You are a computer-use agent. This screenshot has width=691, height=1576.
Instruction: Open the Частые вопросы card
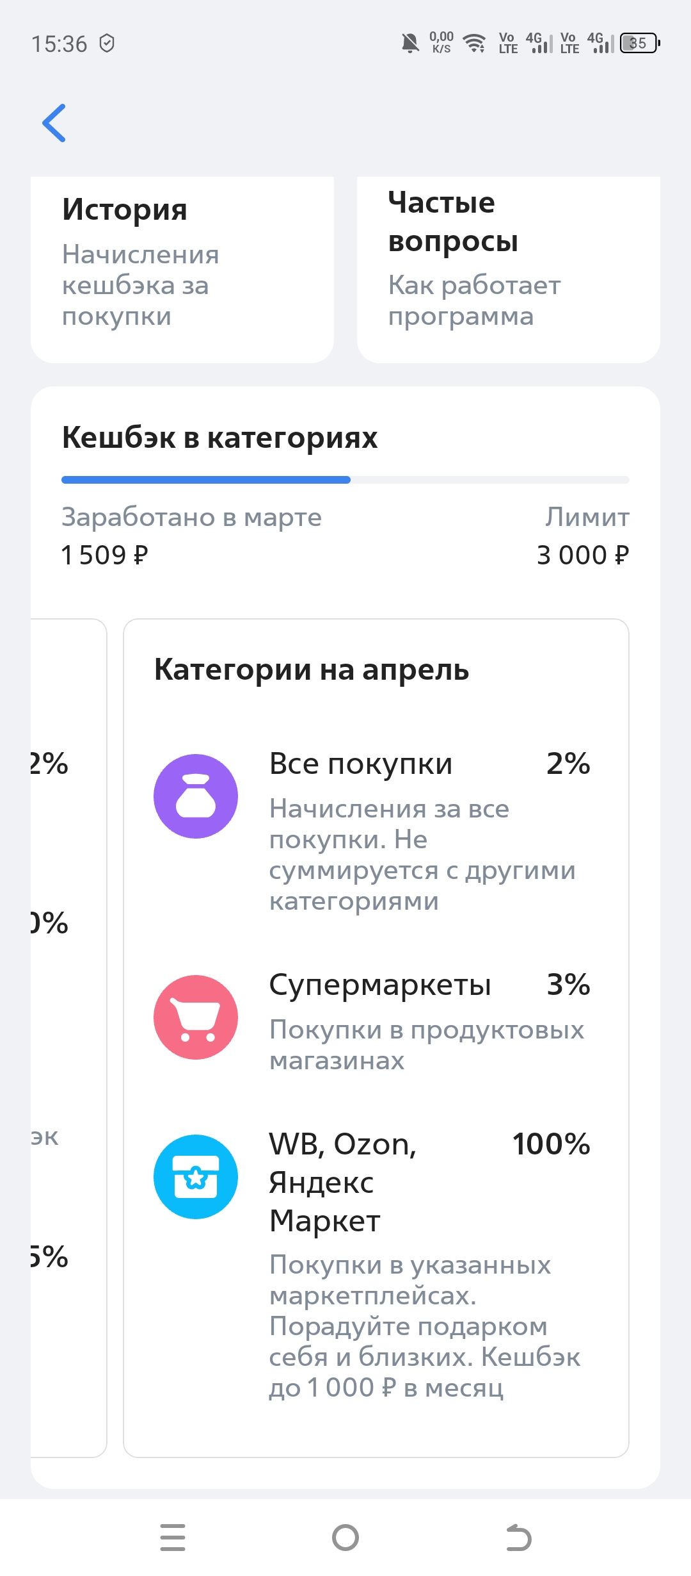509,270
